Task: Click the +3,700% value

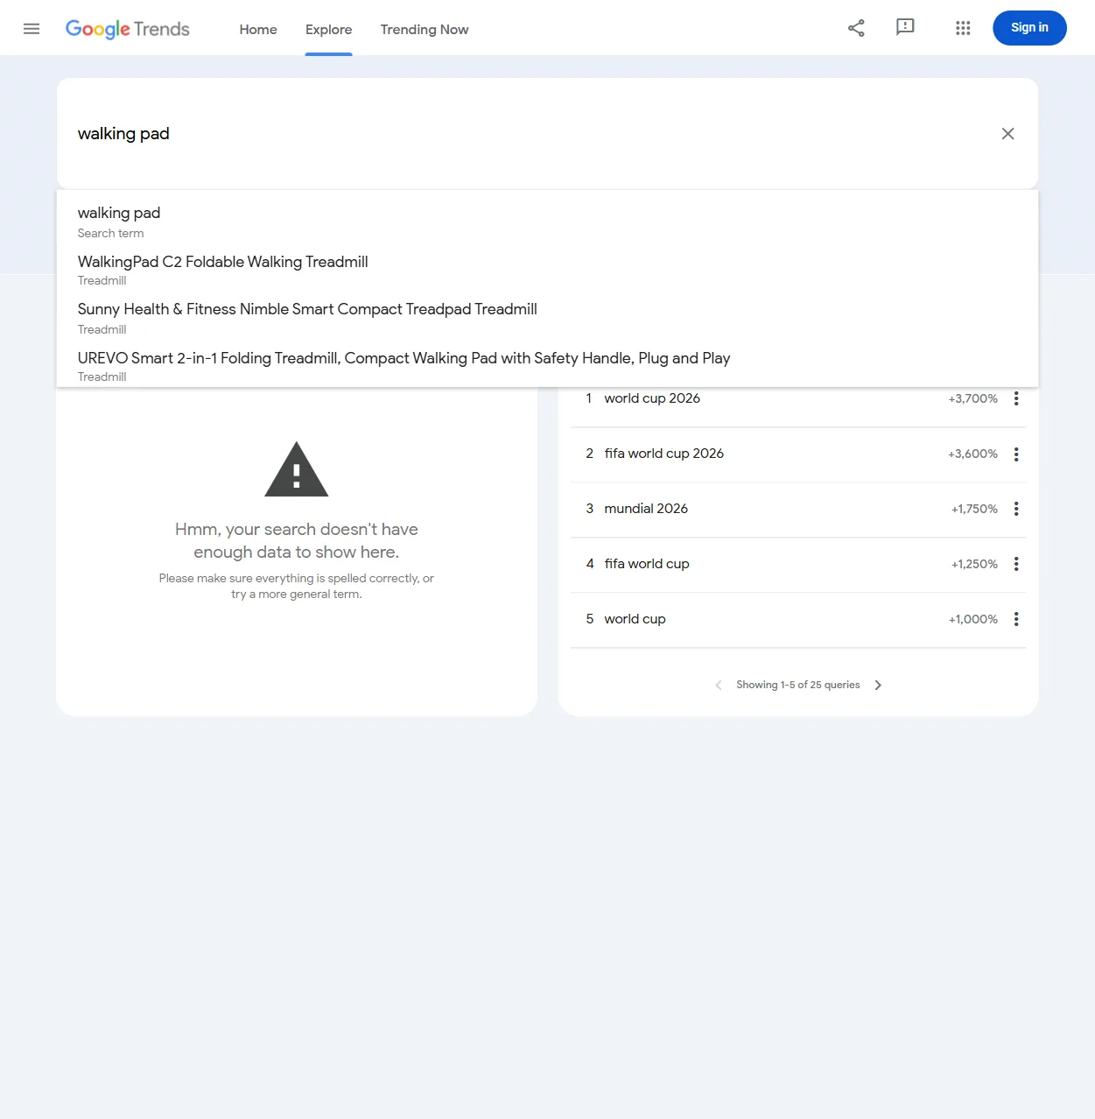Action: [x=972, y=398]
